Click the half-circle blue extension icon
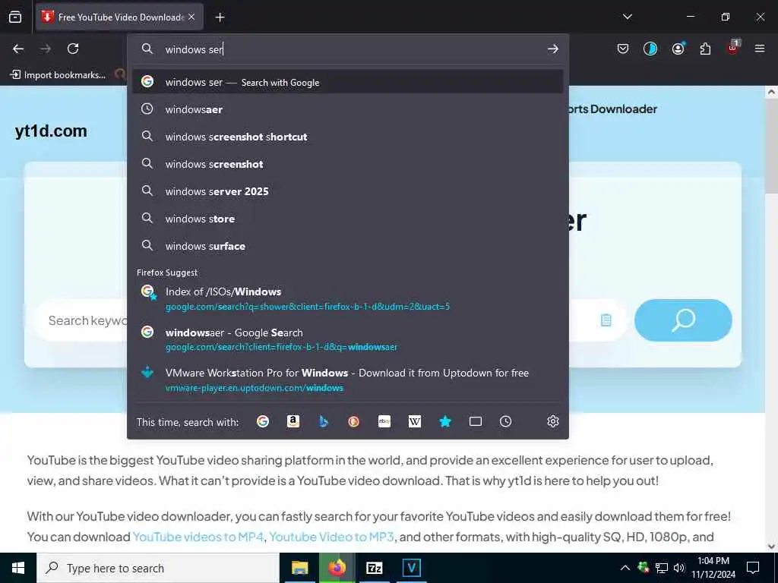Screen dimensions: 778x583 (650, 49)
